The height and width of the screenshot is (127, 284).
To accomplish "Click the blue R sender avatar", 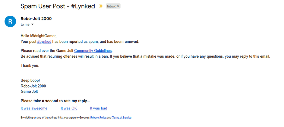I will tap(10, 21).
